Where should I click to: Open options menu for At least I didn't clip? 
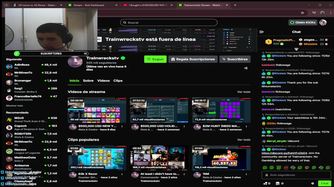pos(184,174)
